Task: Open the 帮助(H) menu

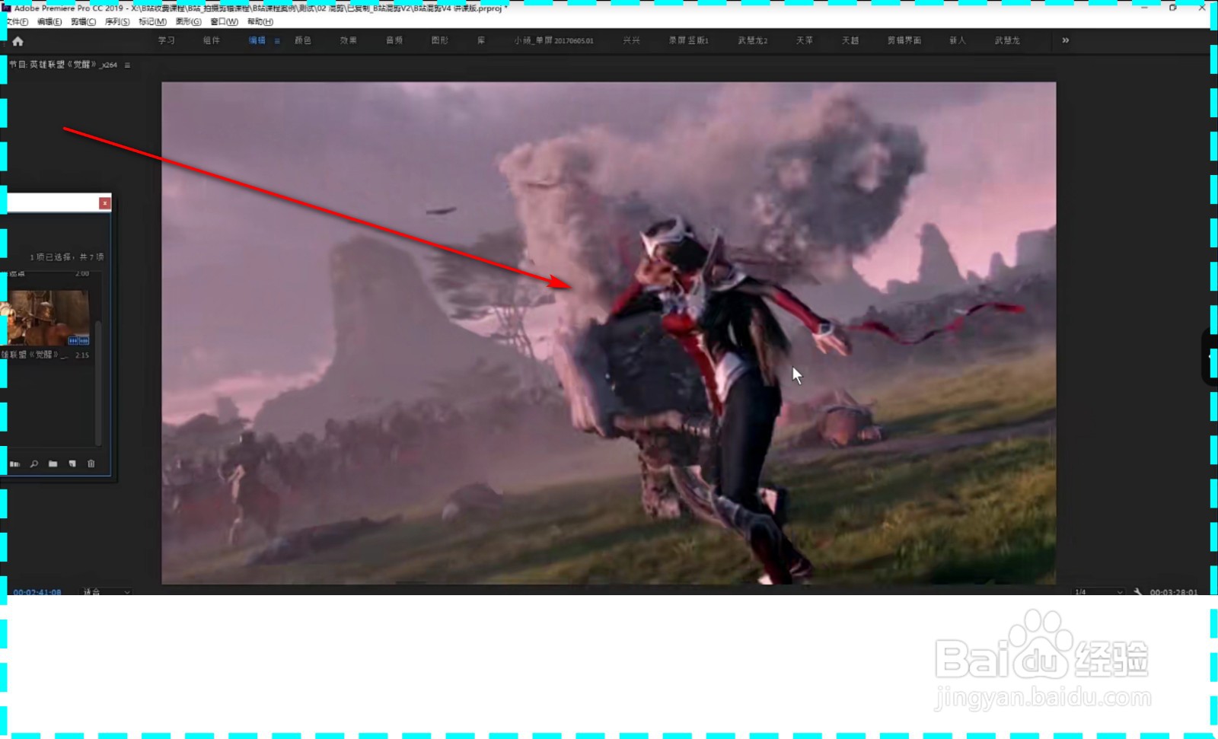Action: pos(260,21)
